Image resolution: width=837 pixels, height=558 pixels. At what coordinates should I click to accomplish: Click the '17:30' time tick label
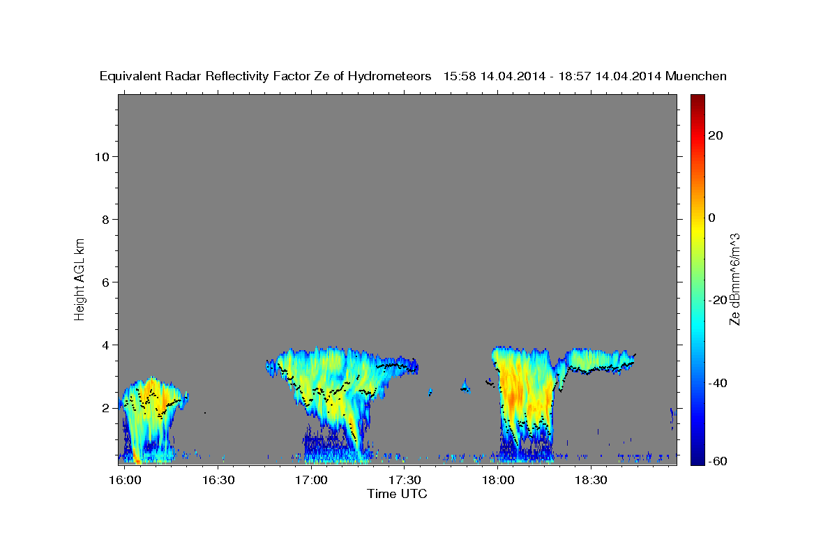(405, 480)
